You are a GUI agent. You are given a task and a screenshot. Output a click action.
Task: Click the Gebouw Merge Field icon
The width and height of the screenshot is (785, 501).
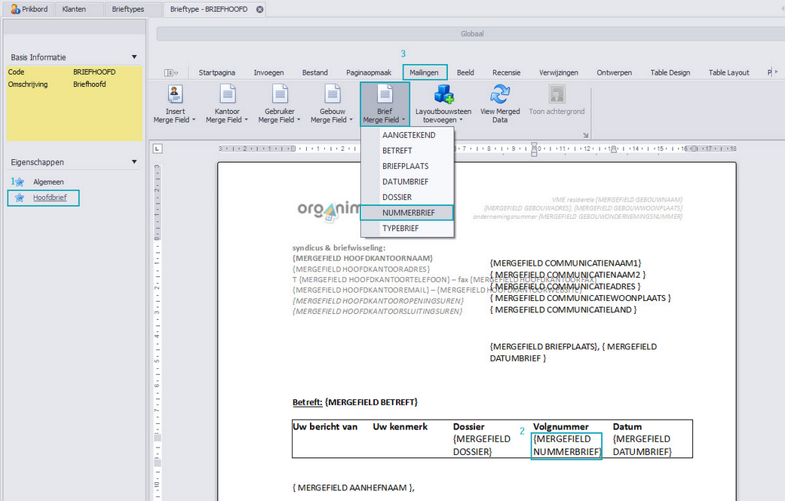333,94
